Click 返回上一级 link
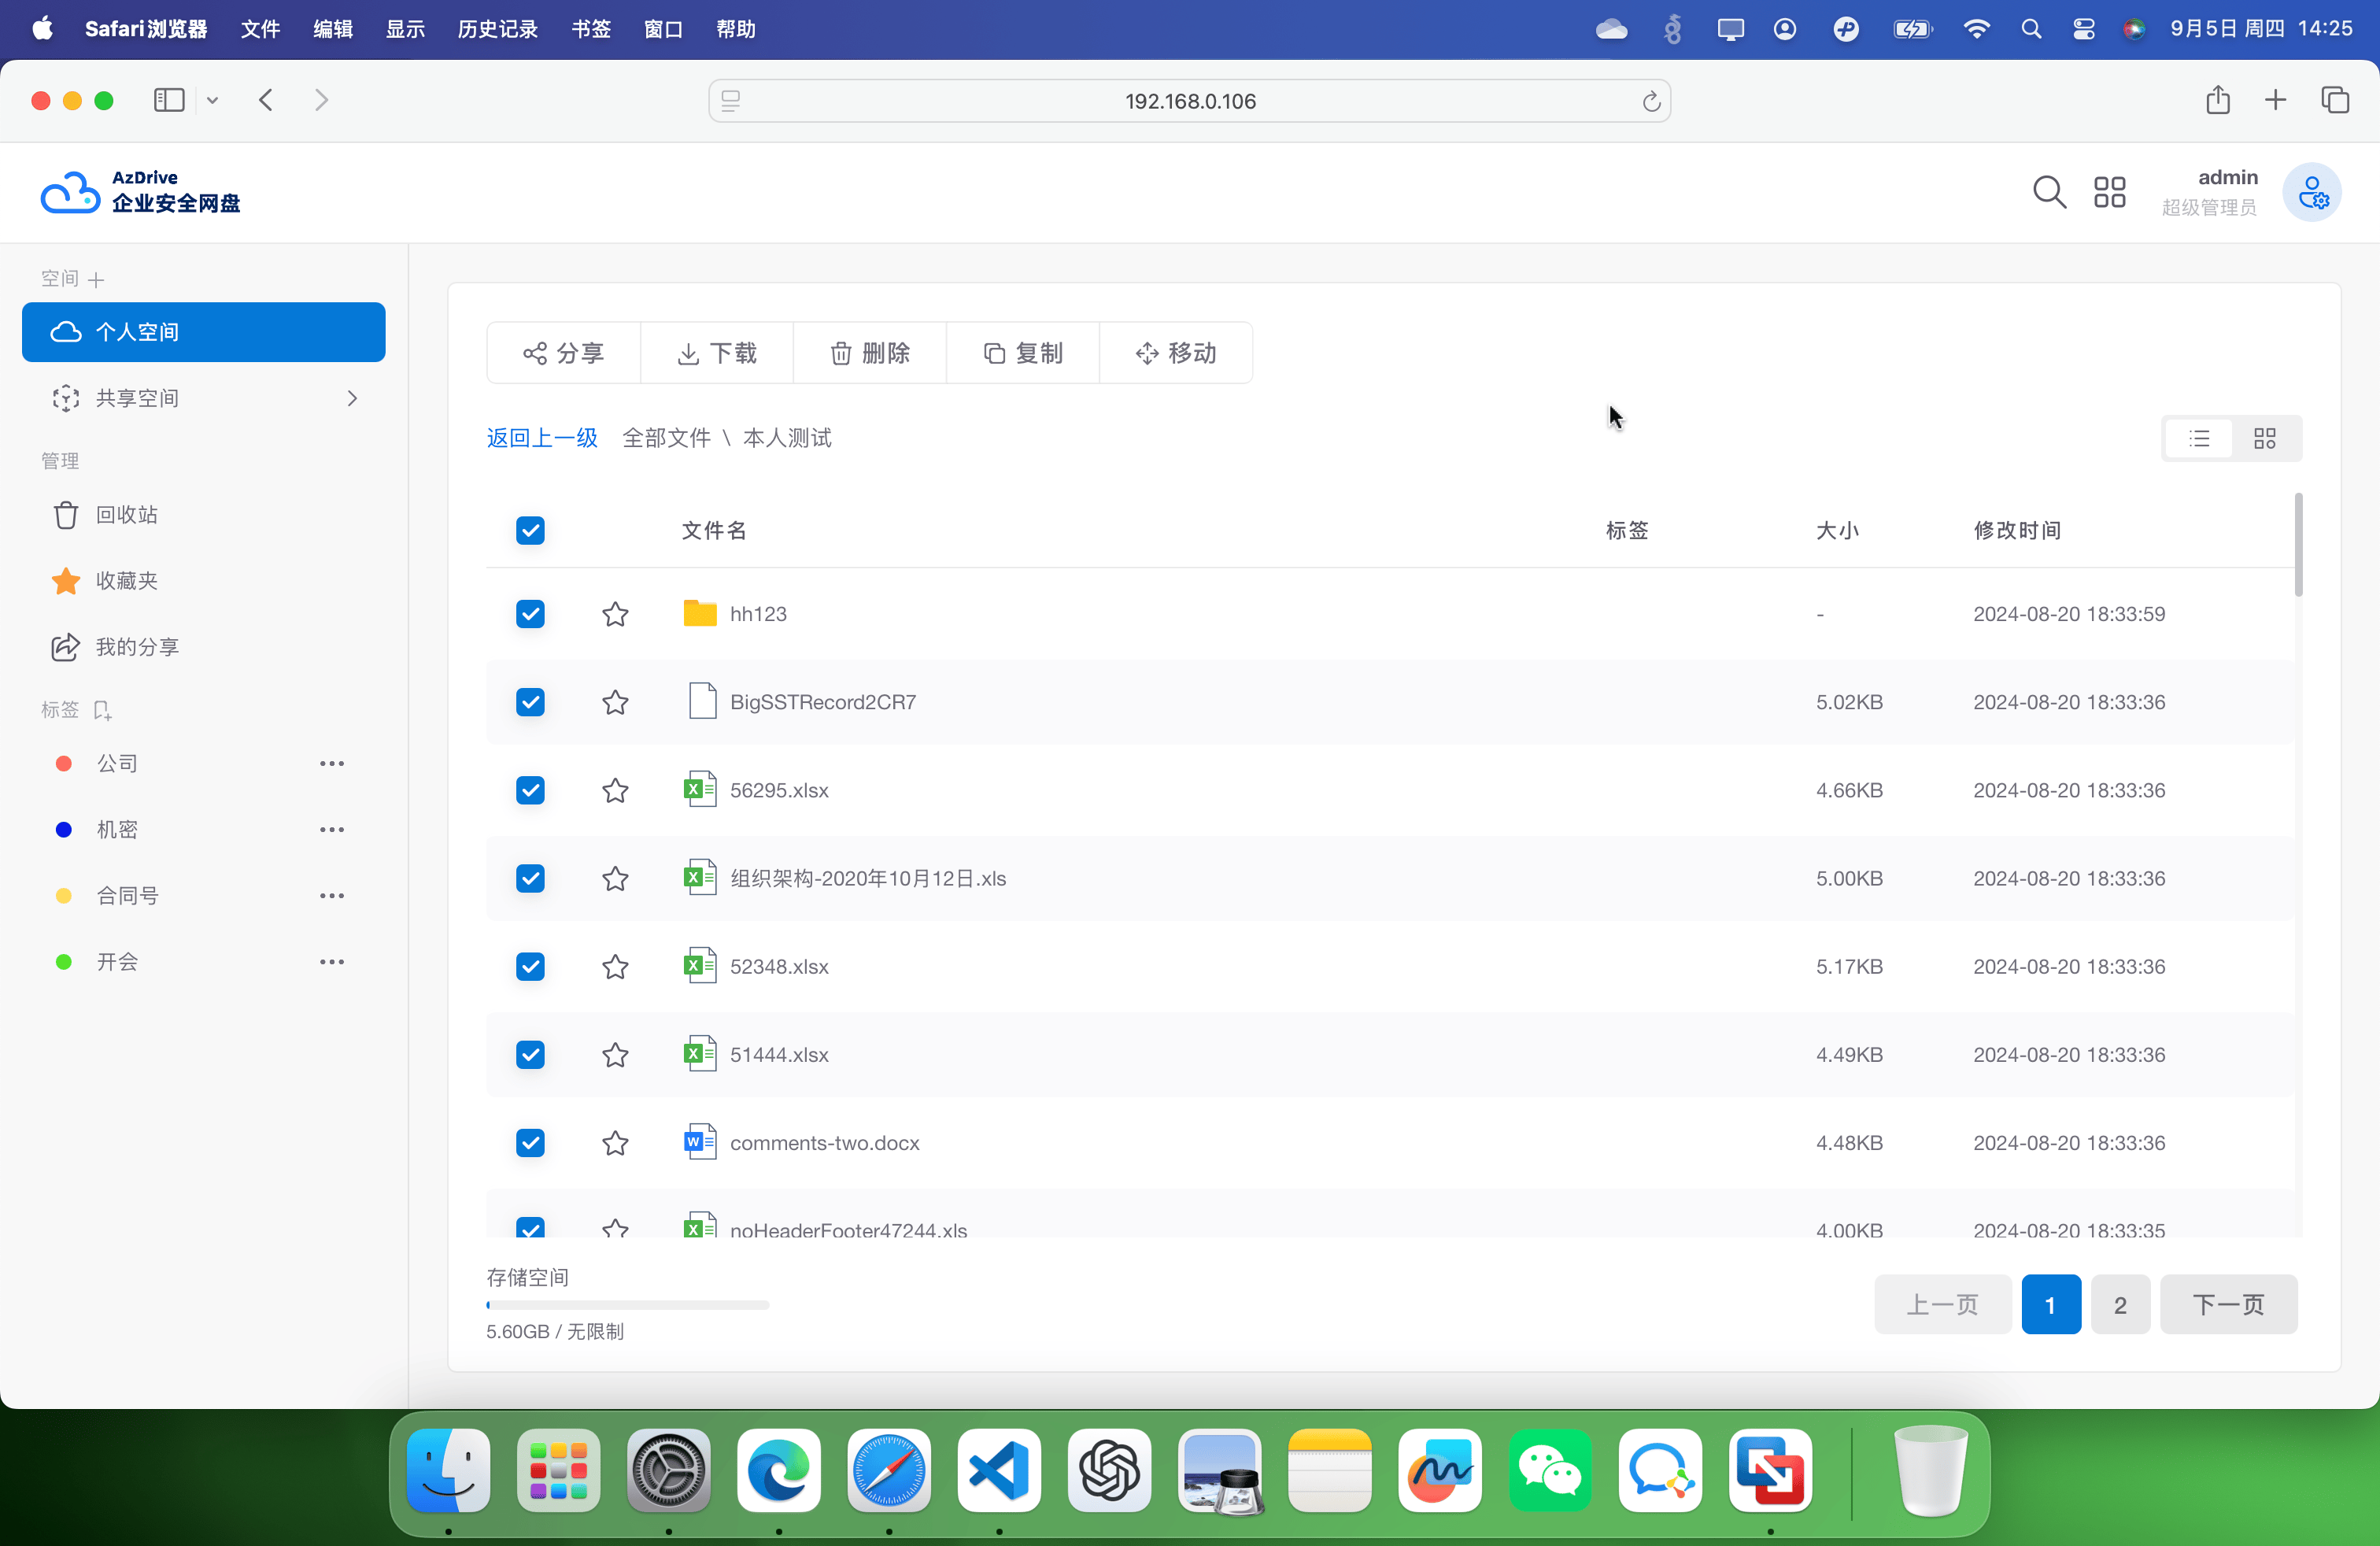The image size is (2380, 1546). [x=542, y=438]
